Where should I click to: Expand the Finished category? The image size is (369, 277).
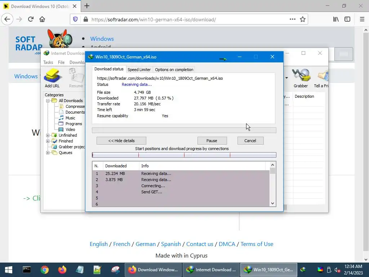click(x=48, y=141)
